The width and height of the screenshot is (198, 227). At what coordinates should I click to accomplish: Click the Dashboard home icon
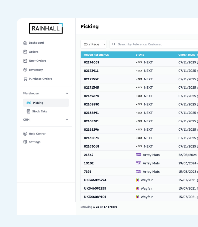pos(25,43)
